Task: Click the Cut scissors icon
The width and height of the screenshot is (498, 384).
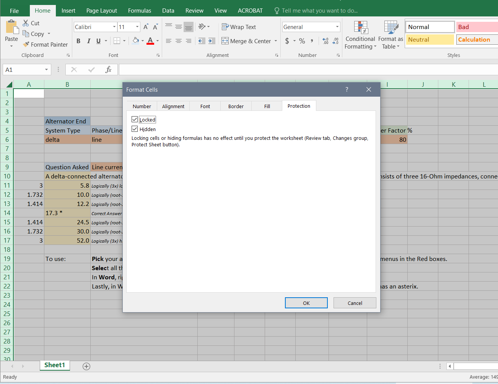Action: click(x=26, y=23)
